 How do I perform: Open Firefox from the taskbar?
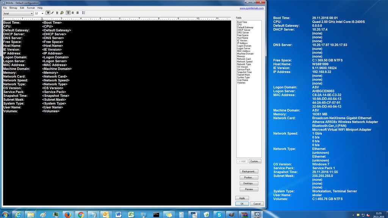[x=68, y=215]
